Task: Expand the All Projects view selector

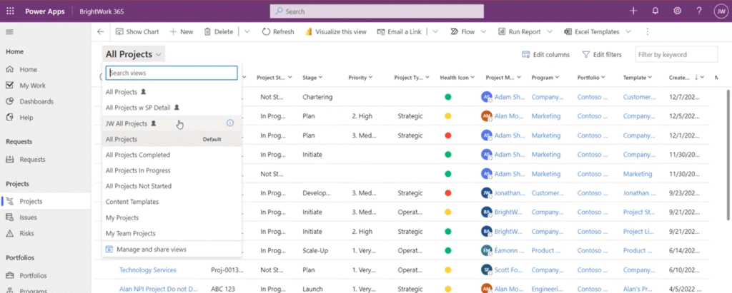Action: pos(134,54)
